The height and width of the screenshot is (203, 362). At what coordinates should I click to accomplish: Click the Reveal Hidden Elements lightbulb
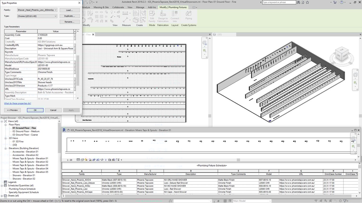point(105,160)
